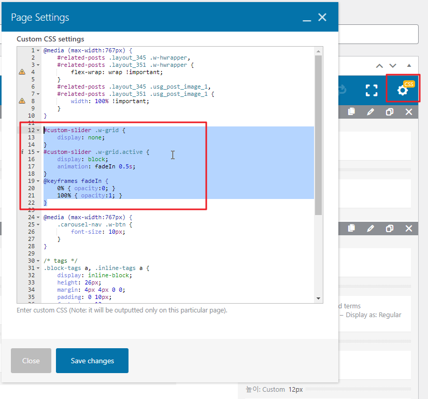This screenshot has height=399, width=428.
Task: Close Page Settings with the X icon
Action: pyautogui.click(x=322, y=17)
